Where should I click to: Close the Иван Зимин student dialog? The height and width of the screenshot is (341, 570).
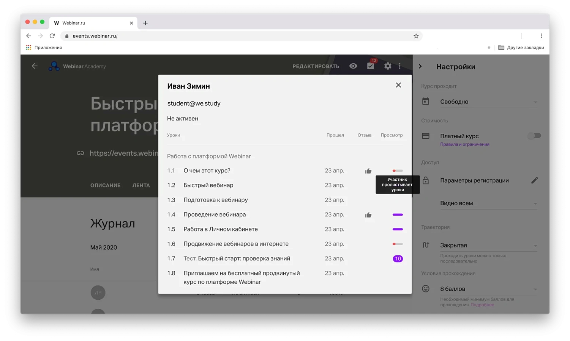tap(398, 85)
